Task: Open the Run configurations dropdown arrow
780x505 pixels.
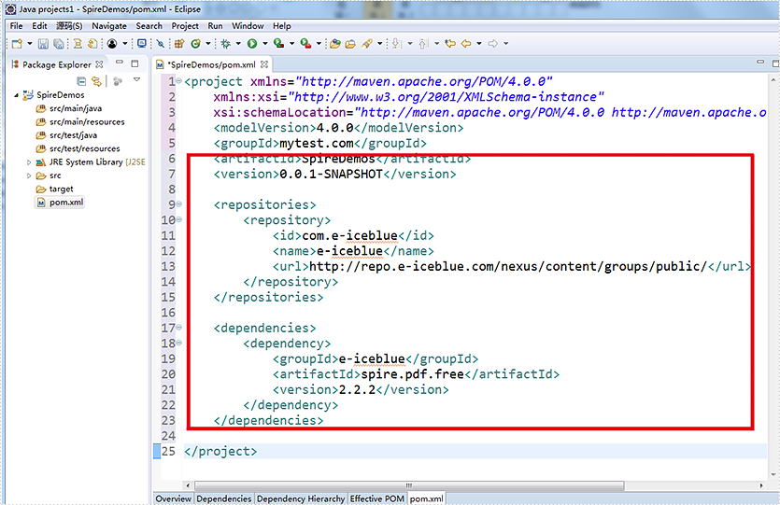Action: [265, 44]
